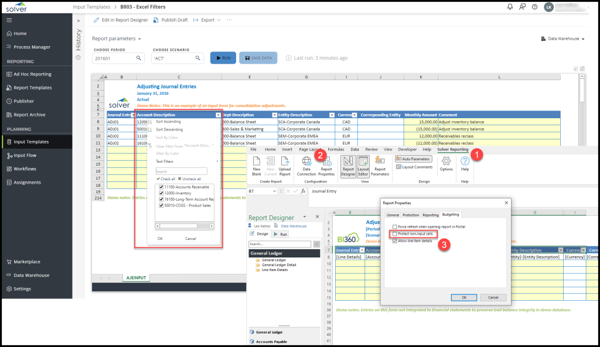Click the Report Designer search box
The height and width of the screenshot is (347, 600).
(279, 244)
